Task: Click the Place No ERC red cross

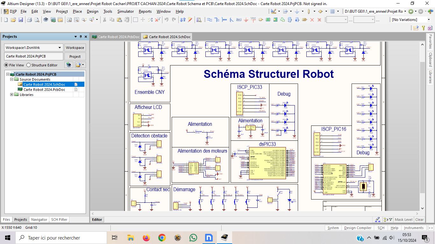Action: point(312,20)
